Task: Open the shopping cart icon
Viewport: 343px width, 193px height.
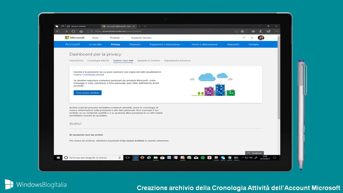Action: [x=252, y=38]
